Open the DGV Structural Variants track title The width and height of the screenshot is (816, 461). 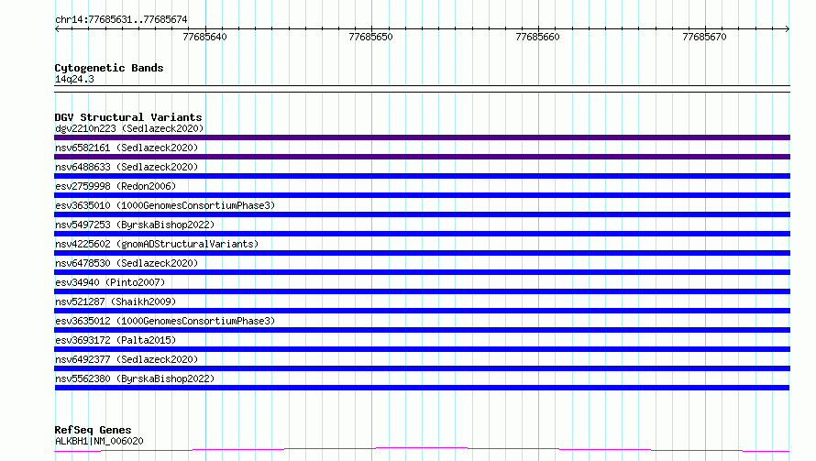pos(128,117)
